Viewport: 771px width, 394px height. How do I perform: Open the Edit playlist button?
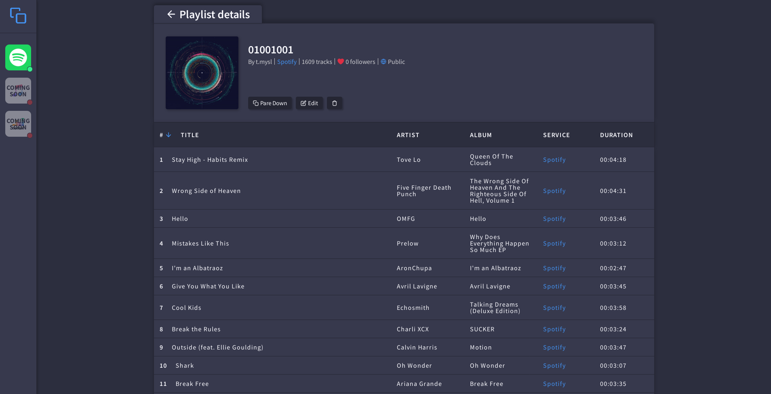[309, 103]
